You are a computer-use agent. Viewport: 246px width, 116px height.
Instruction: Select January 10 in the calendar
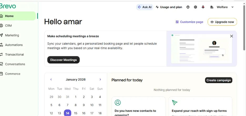pos(92,105)
